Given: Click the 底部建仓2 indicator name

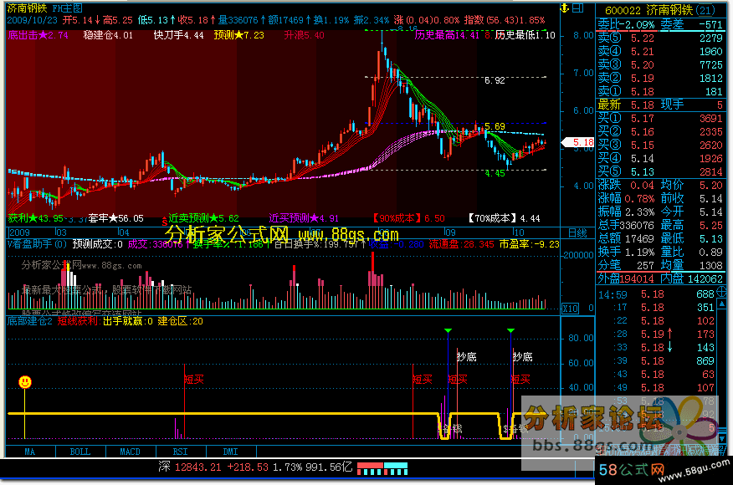Looking at the screenshot, I should coord(30,321).
